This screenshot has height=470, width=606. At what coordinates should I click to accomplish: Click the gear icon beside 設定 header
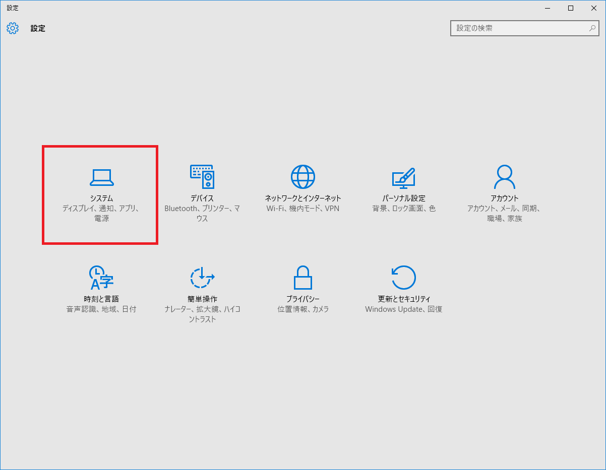click(x=13, y=28)
